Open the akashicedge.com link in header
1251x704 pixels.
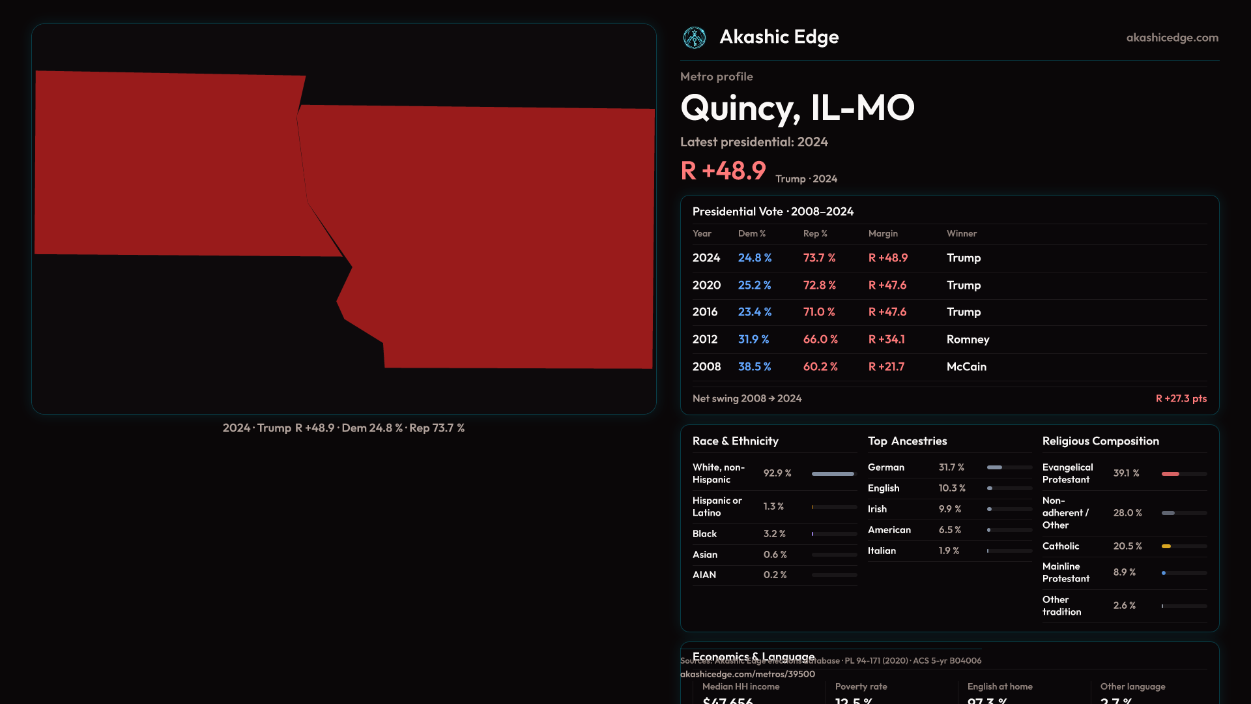(1172, 38)
